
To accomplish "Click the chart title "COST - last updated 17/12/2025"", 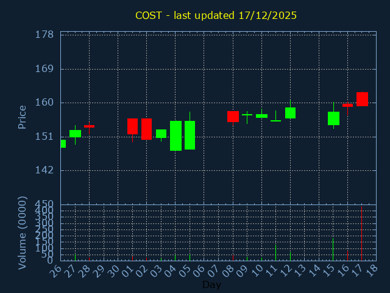I will pyautogui.click(x=216, y=15).
